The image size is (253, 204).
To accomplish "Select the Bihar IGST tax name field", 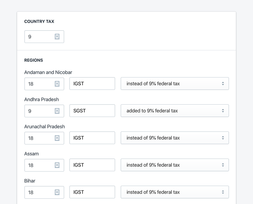I will click(92, 192).
